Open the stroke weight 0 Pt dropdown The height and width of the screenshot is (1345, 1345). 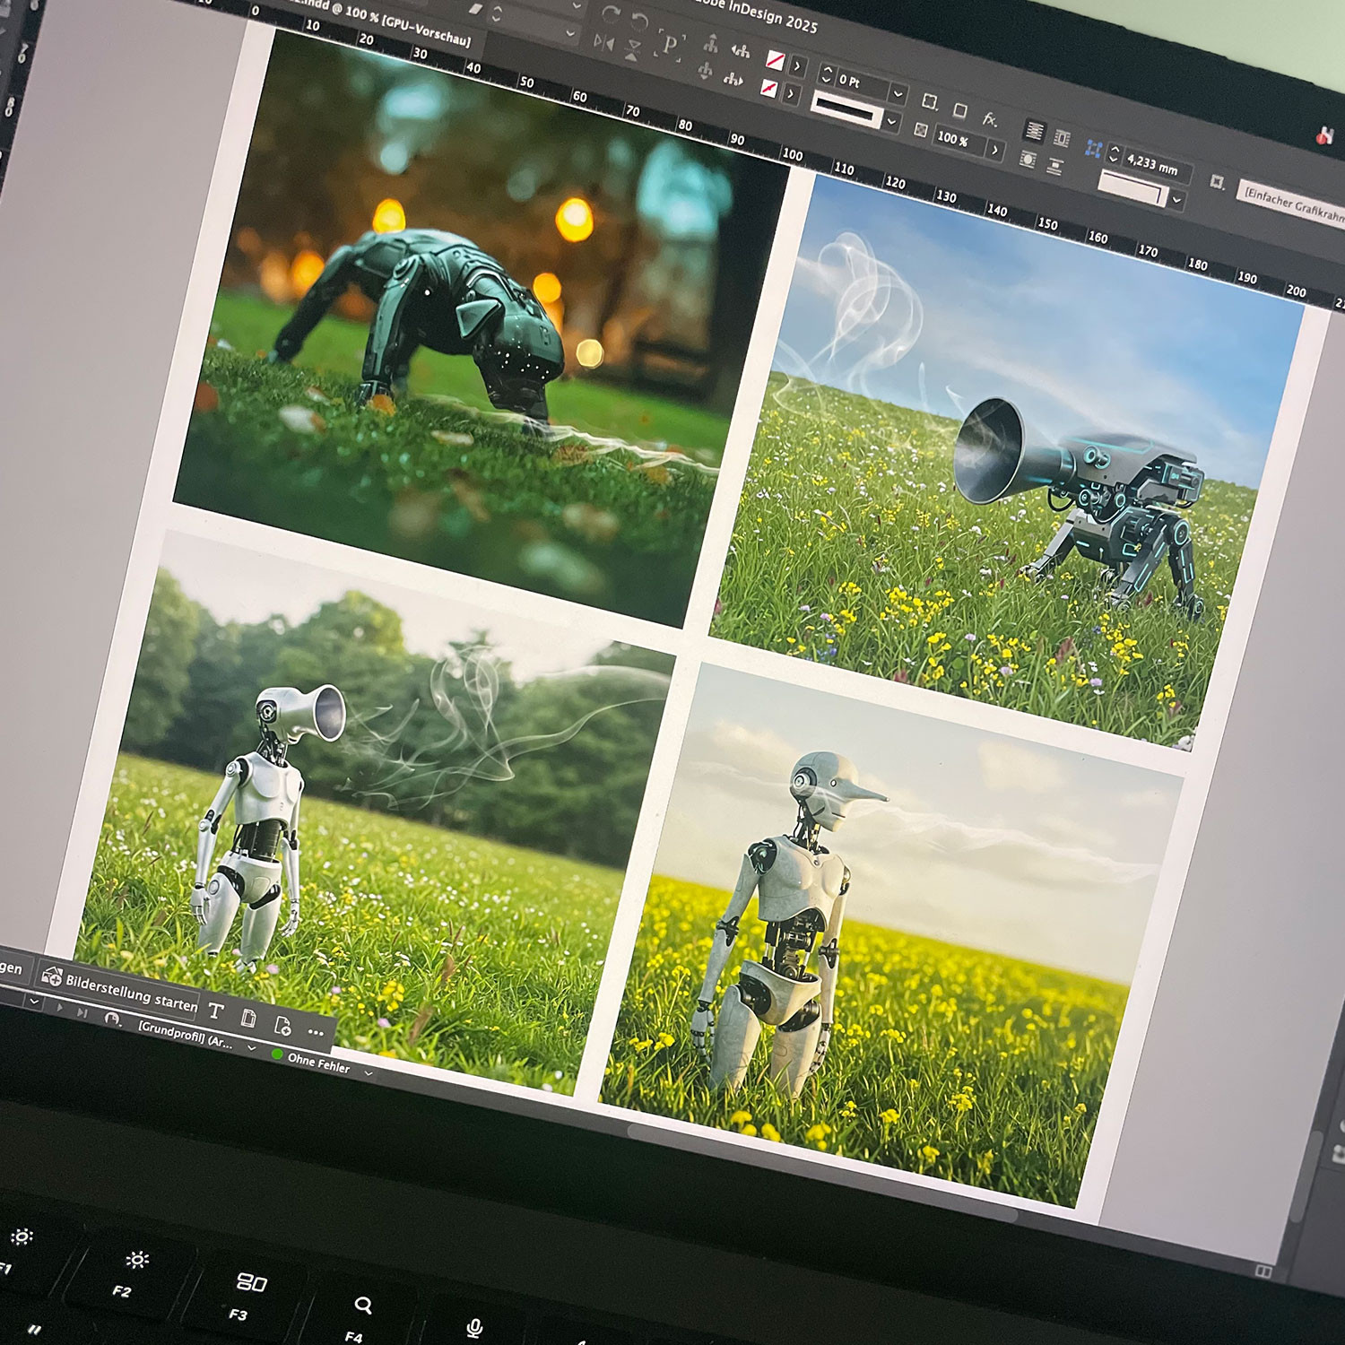tap(897, 93)
